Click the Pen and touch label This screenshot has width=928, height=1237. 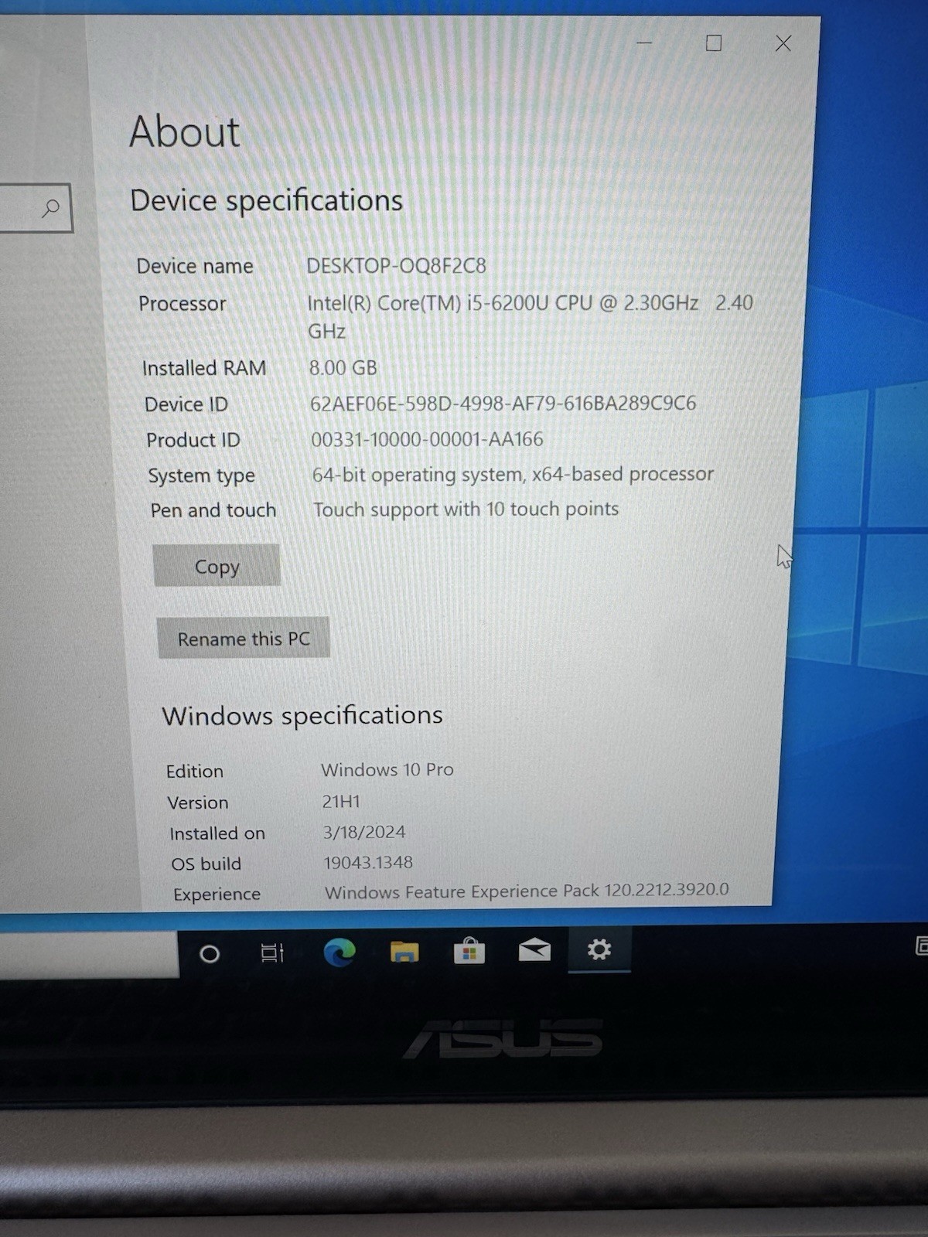pos(213,510)
